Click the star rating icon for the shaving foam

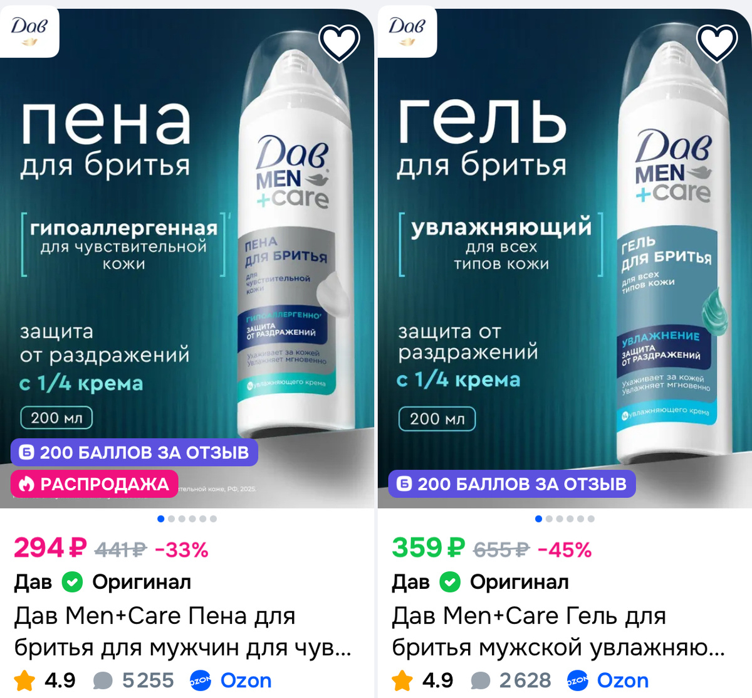(24, 680)
